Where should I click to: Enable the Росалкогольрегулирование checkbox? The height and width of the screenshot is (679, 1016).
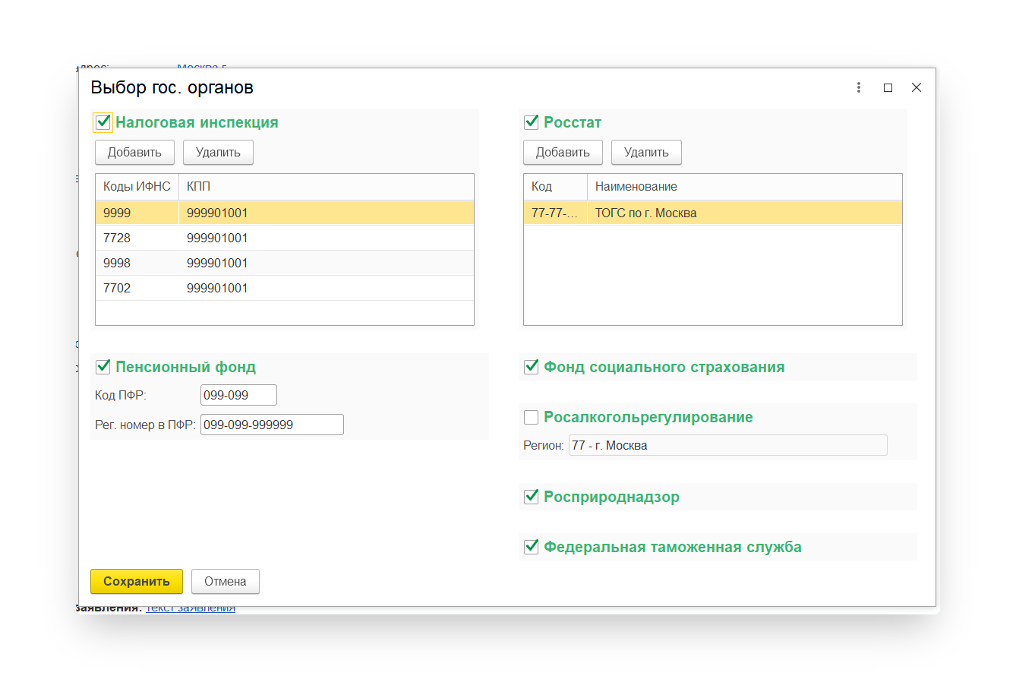532,417
